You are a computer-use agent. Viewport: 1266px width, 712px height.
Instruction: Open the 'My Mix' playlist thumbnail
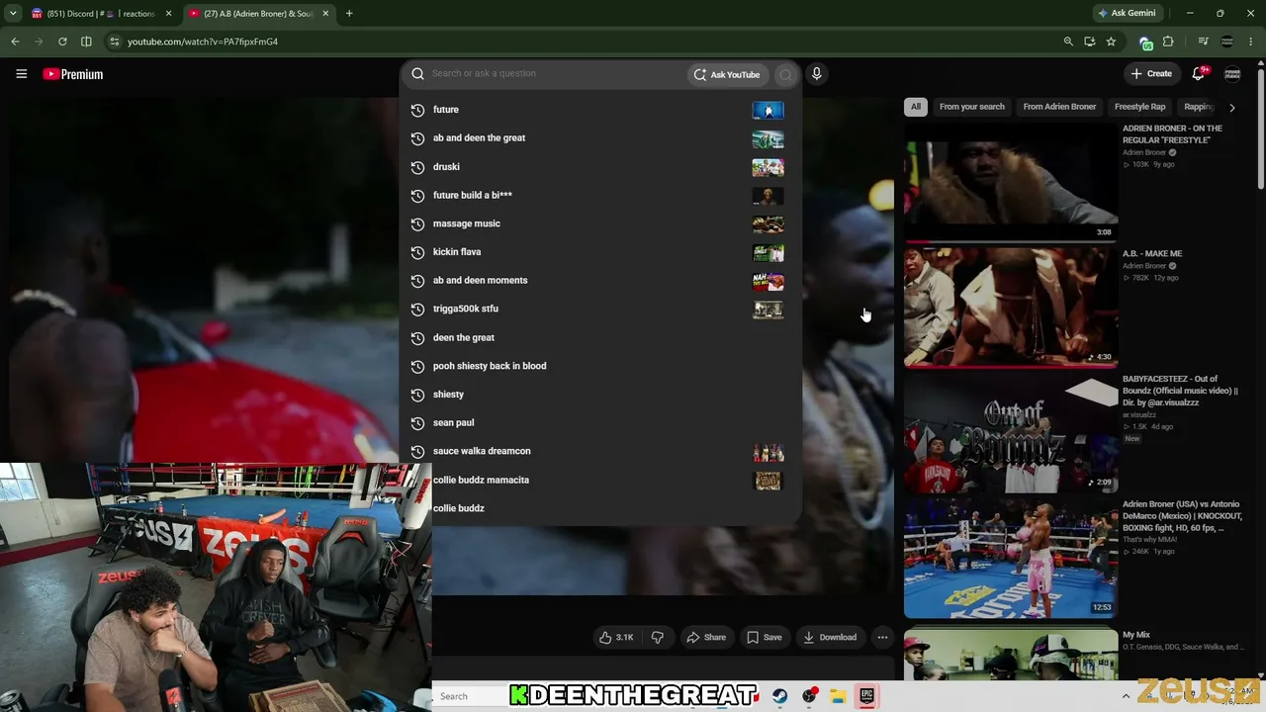(1011, 655)
